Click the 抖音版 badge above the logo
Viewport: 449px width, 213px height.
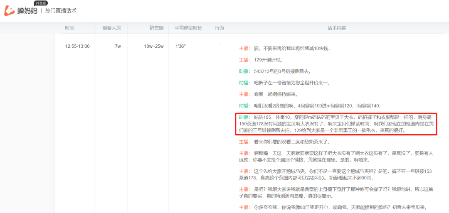click(40, 3)
